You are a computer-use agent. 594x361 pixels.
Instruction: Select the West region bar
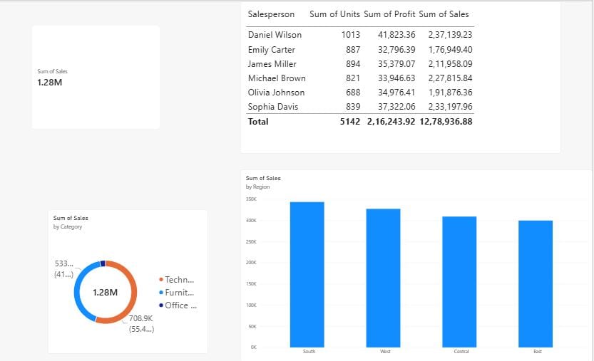click(x=384, y=278)
